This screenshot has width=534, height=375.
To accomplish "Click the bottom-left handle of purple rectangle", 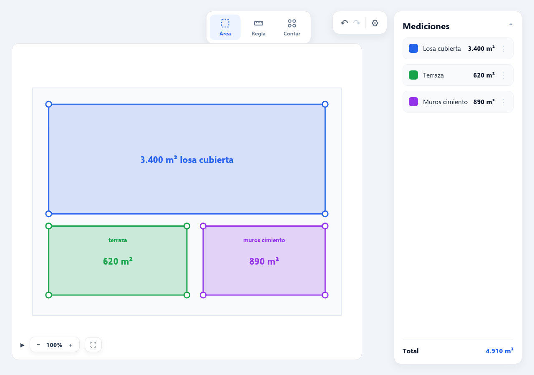I will (x=203, y=295).
